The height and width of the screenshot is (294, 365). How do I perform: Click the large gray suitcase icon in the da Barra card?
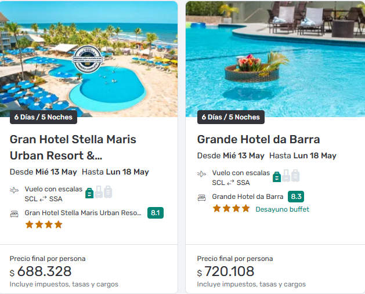tap(295, 176)
